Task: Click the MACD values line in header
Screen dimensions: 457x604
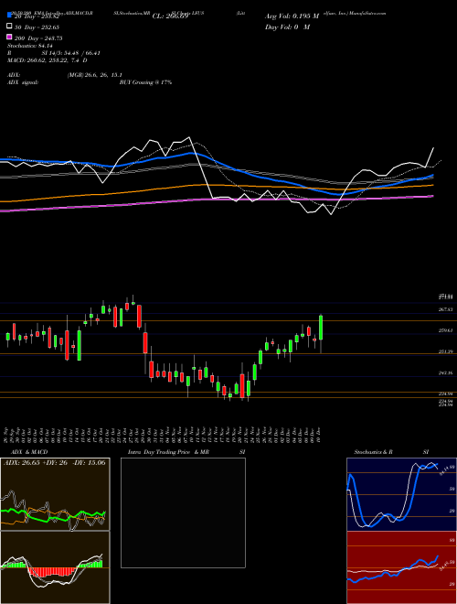Action: (47, 60)
